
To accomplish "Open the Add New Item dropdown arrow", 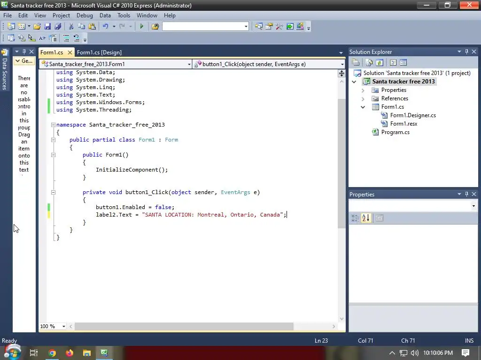I will click(29, 27).
